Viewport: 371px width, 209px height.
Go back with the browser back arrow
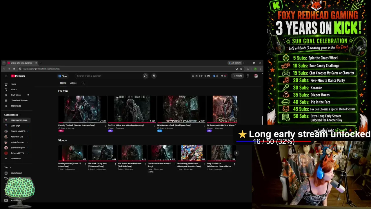pyautogui.click(x=4, y=69)
